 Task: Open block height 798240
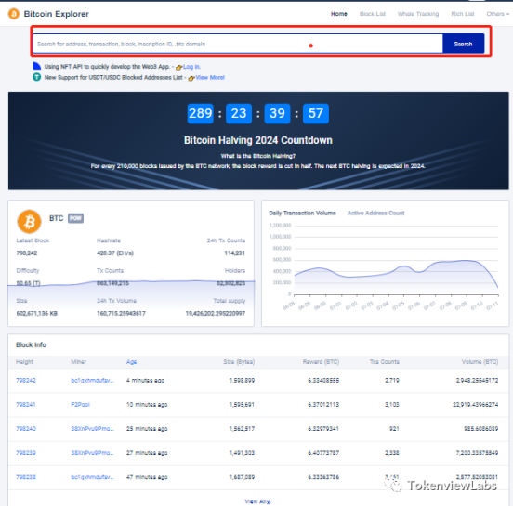pyautogui.click(x=26, y=429)
